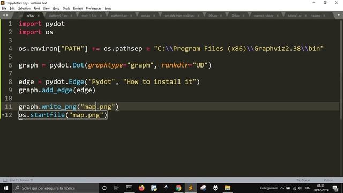Click write_png on line 11
This screenshot has width=343, height=193.
[x=59, y=107]
